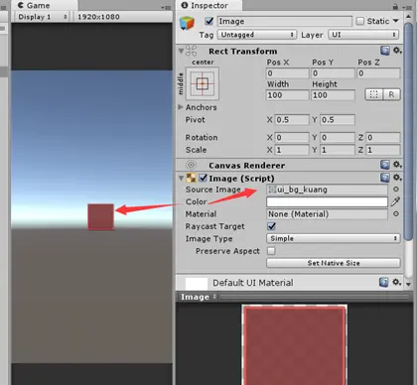Pick Material with object selector circle
417x385 pixels.
click(x=396, y=214)
